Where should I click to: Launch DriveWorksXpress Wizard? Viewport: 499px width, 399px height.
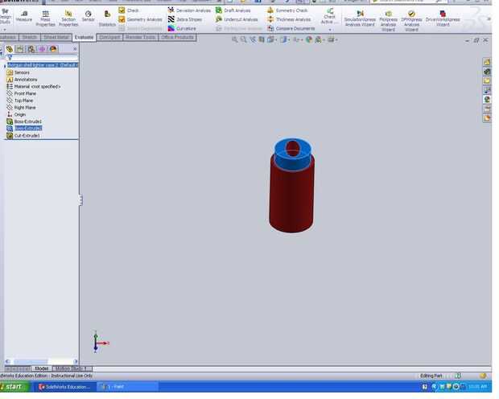443,19
